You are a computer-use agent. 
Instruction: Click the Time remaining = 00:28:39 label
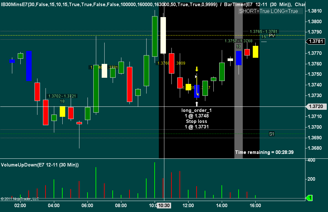point(264,152)
